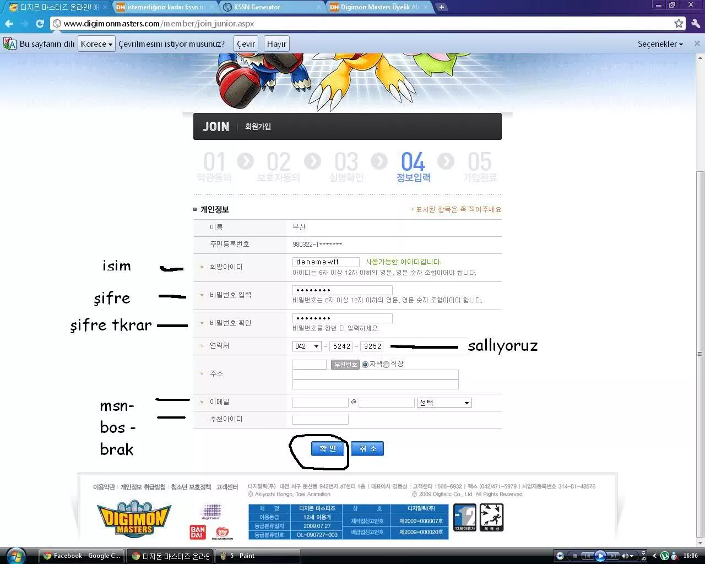Click the 12-age rating badge icon

pos(464,517)
